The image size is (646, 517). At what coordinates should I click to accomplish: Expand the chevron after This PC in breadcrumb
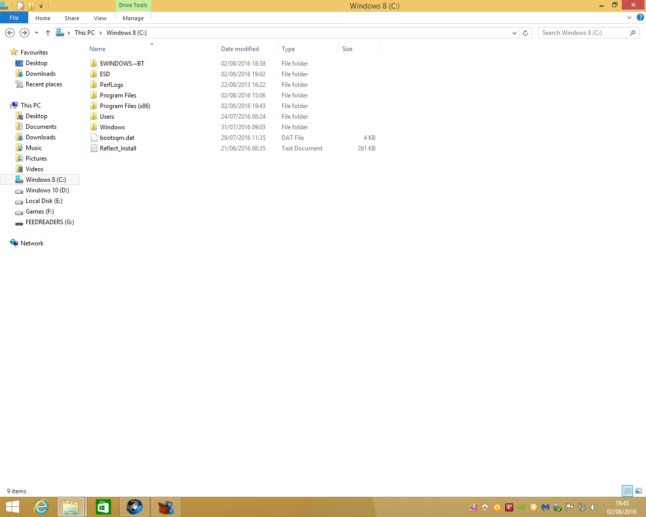pos(100,33)
